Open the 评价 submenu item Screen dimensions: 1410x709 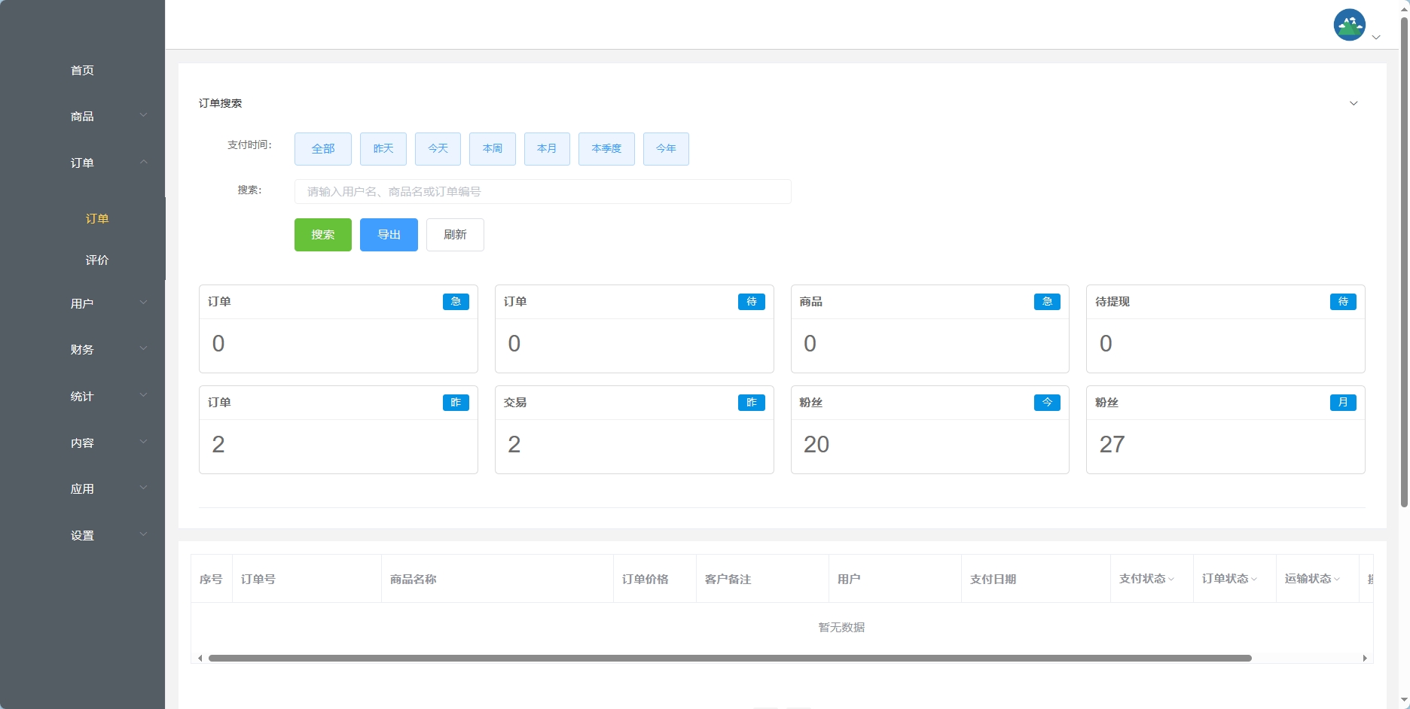click(97, 260)
